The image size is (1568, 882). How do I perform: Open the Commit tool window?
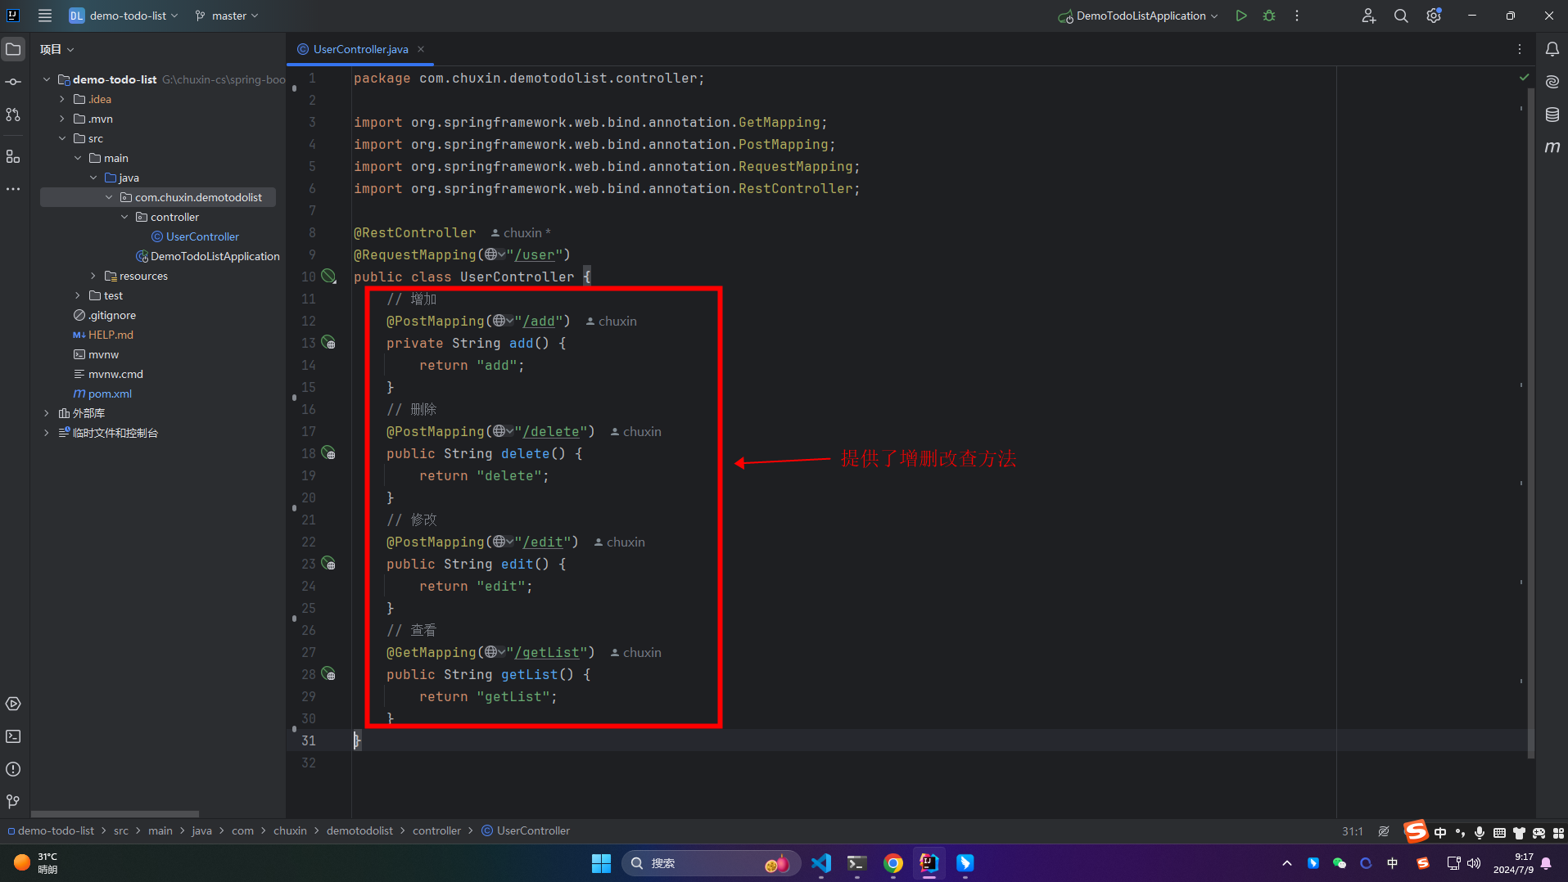click(x=13, y=82)
